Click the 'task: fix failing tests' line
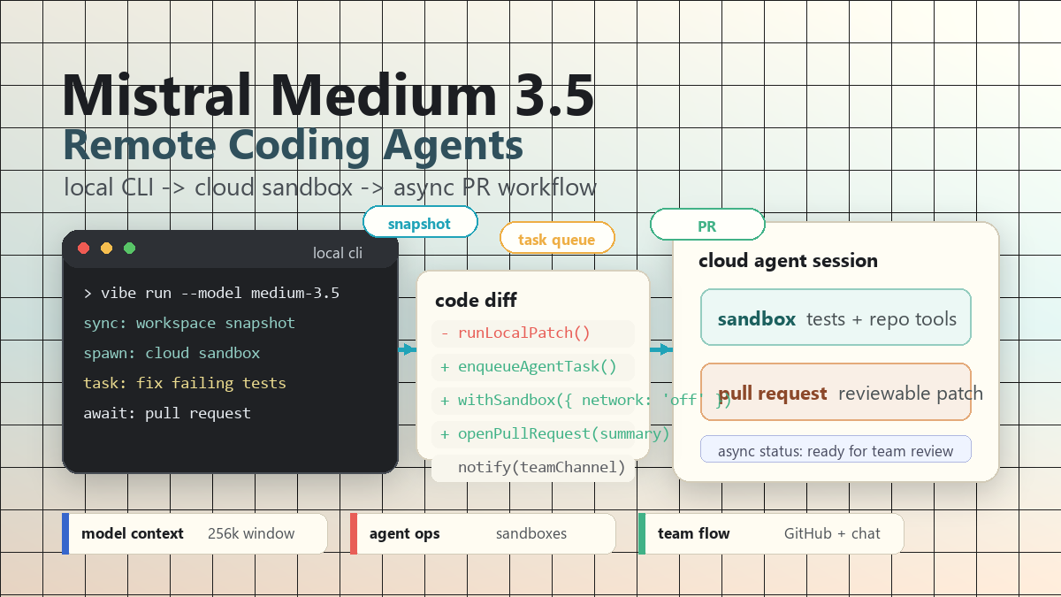 (x=185, y=383)
